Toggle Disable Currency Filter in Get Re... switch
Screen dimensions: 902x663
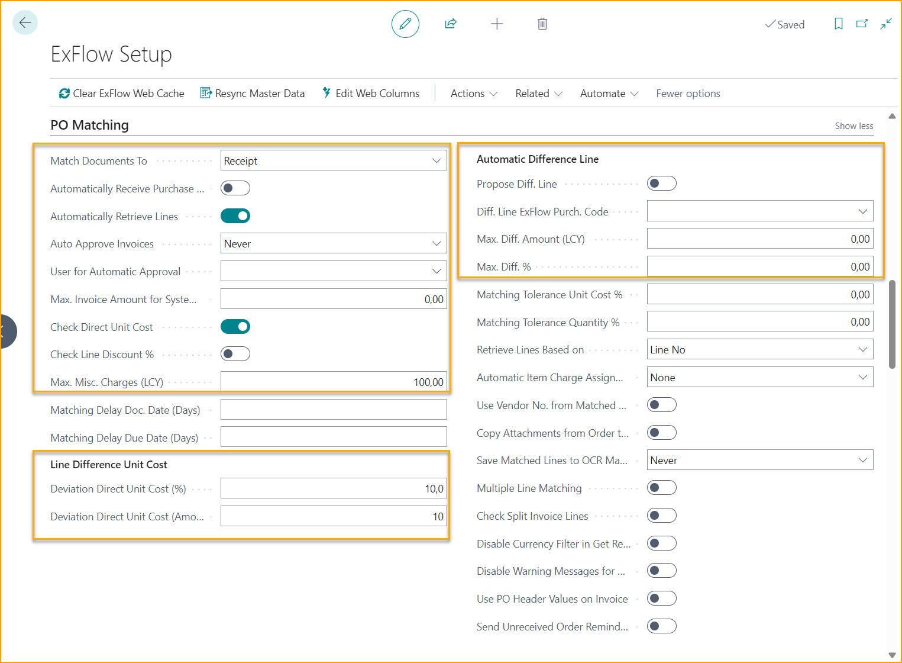pyautogui.click(x=662, y=543)
